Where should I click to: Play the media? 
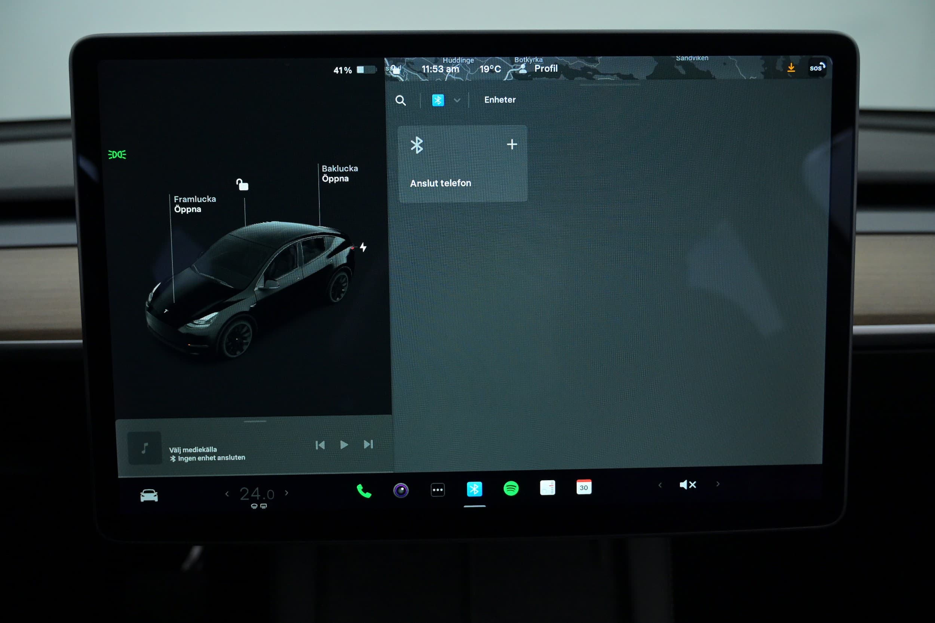pyautogui.click(x=344, y=445)
